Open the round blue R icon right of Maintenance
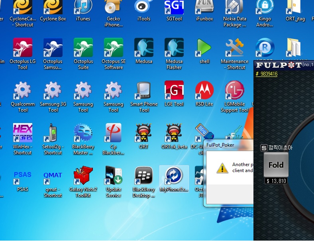314x245 pixels. (x=265, y=48)
